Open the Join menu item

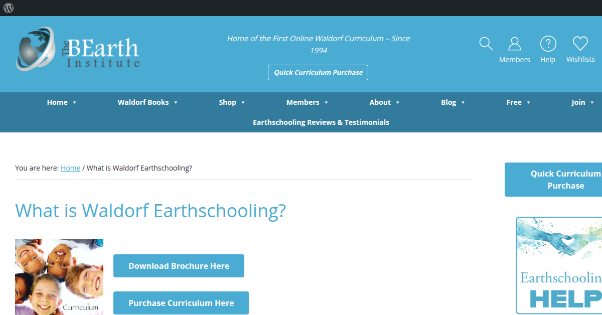point(578,102)
